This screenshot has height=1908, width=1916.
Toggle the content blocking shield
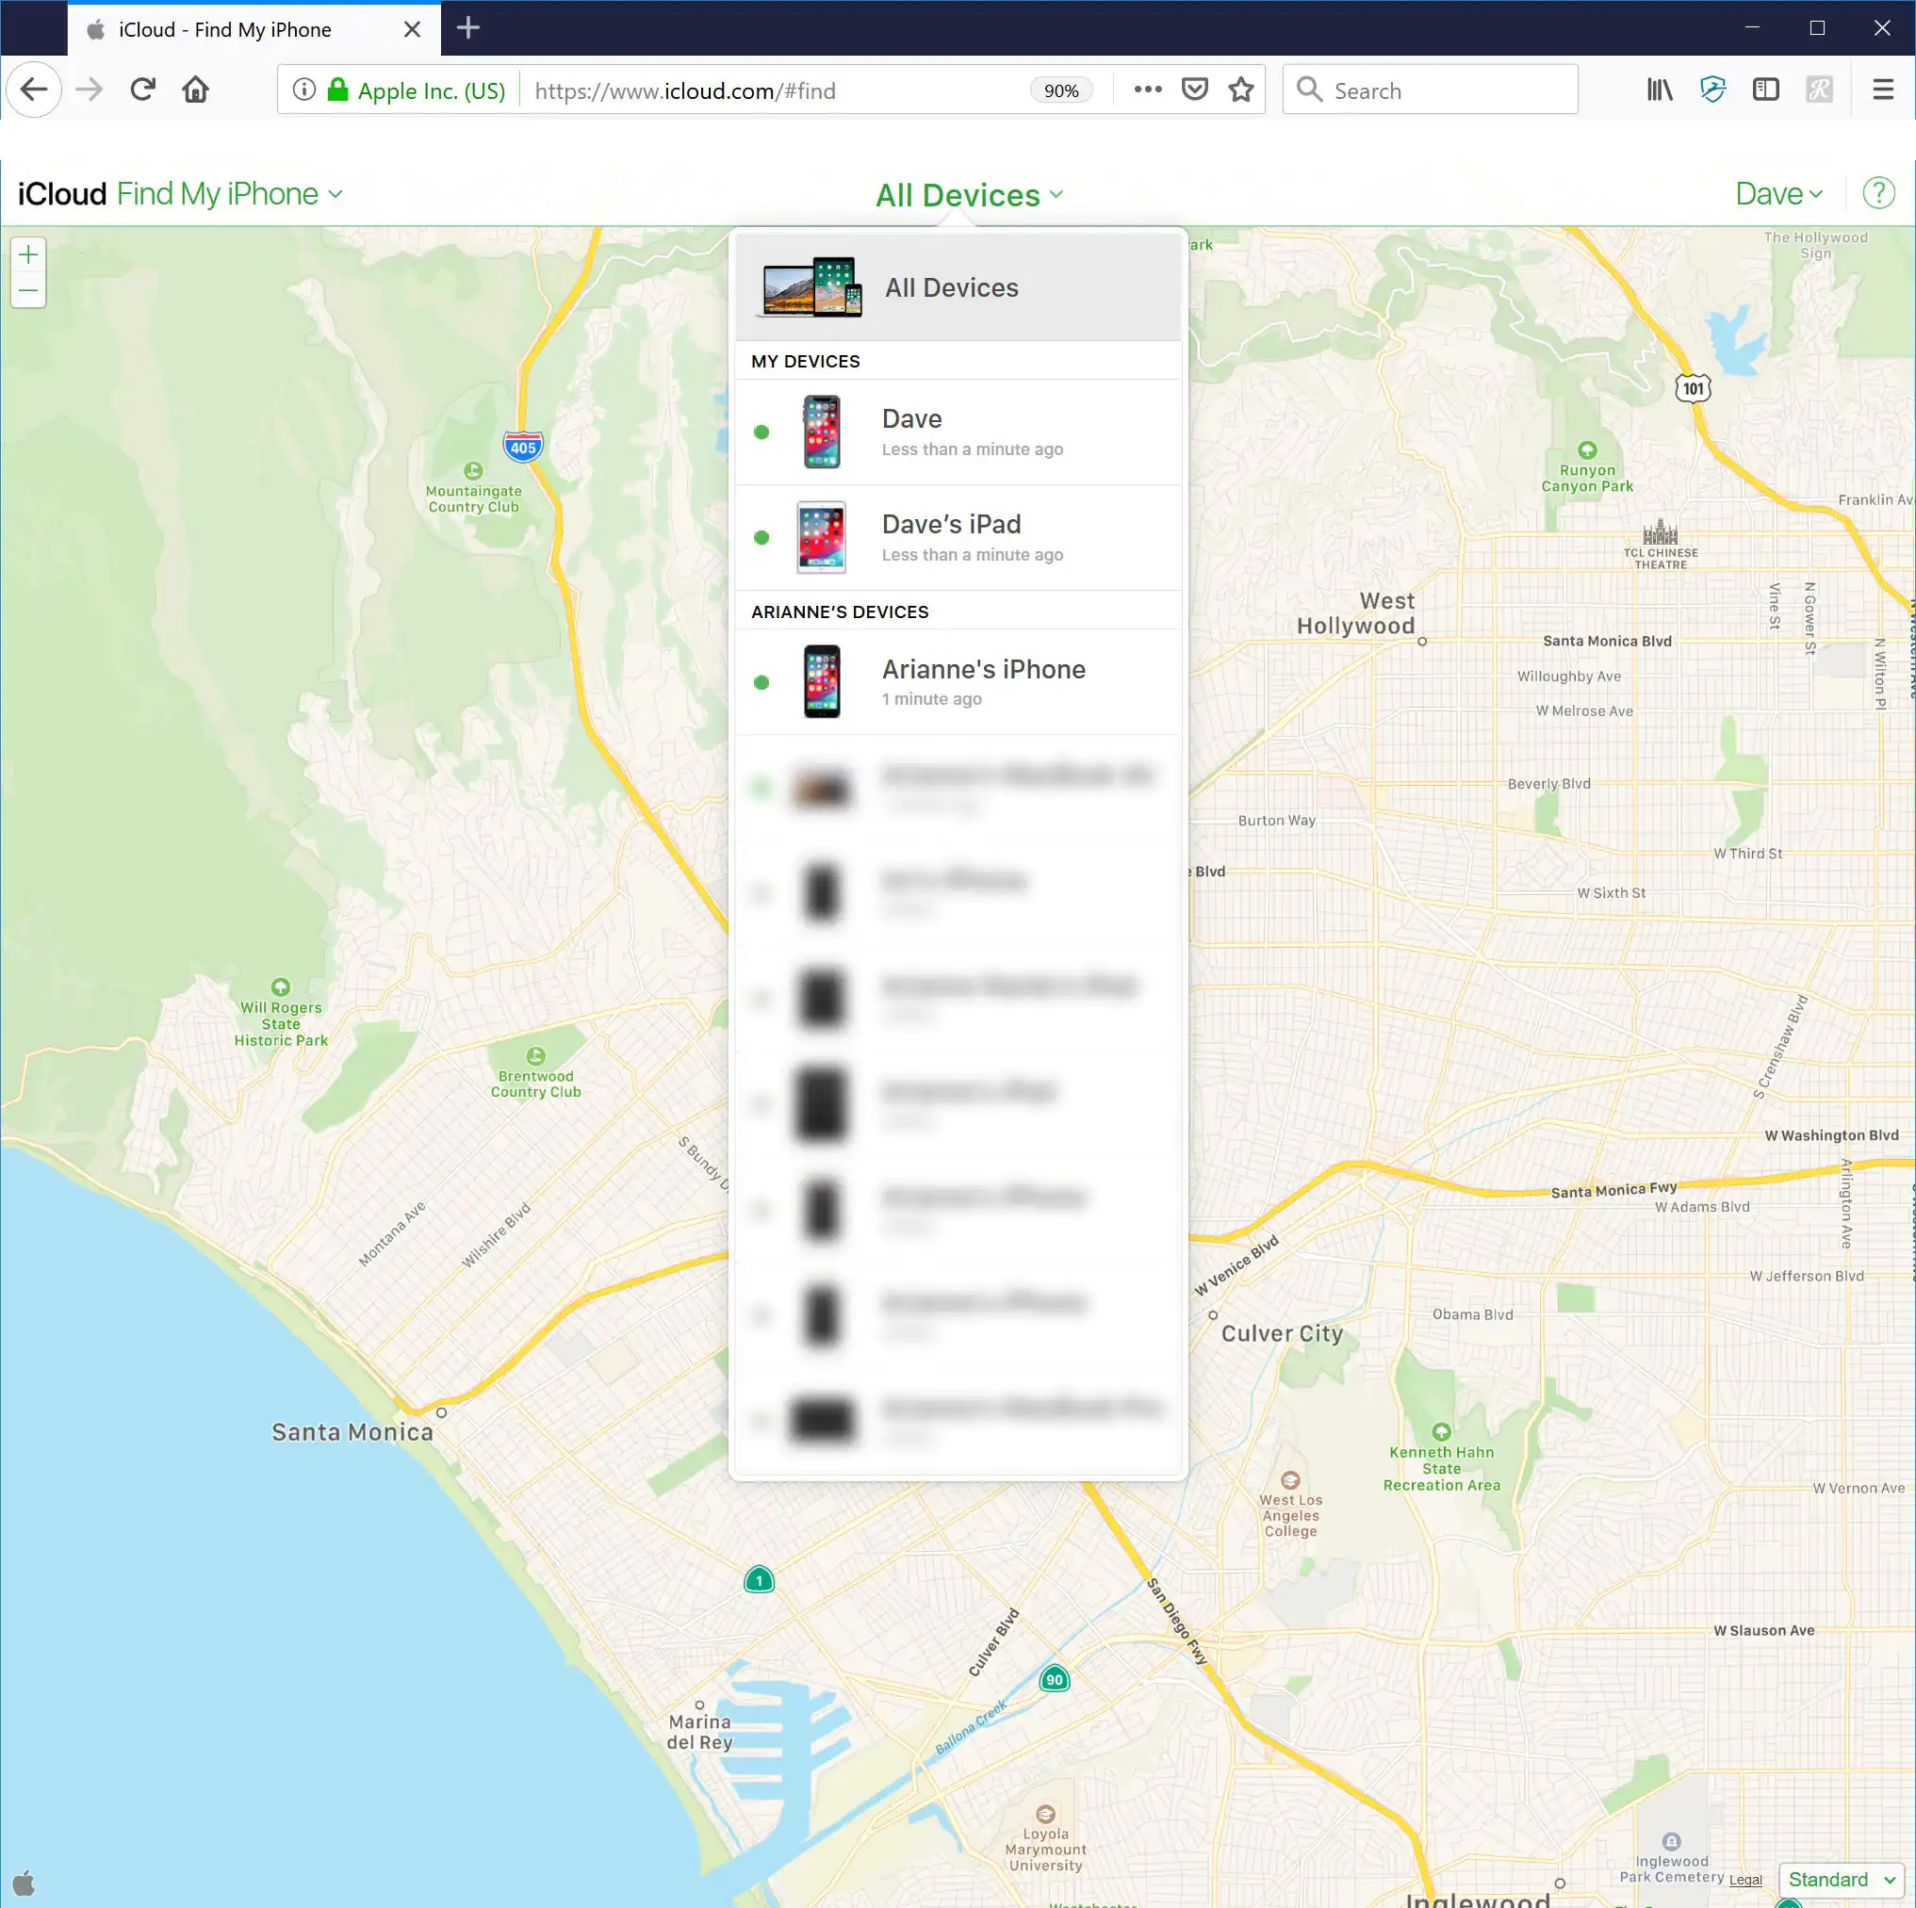[1712, 90]
